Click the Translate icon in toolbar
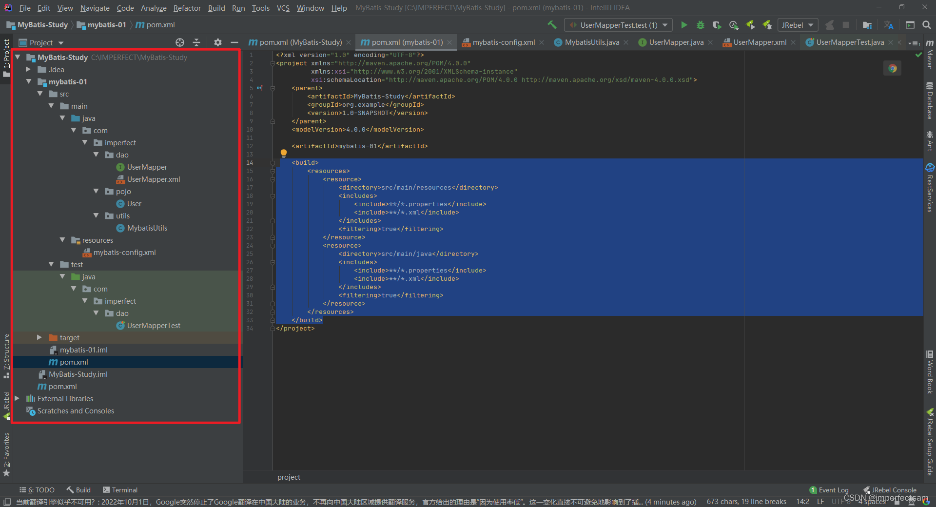Viewport: 936px width, 507px height. tap(889, 25)
